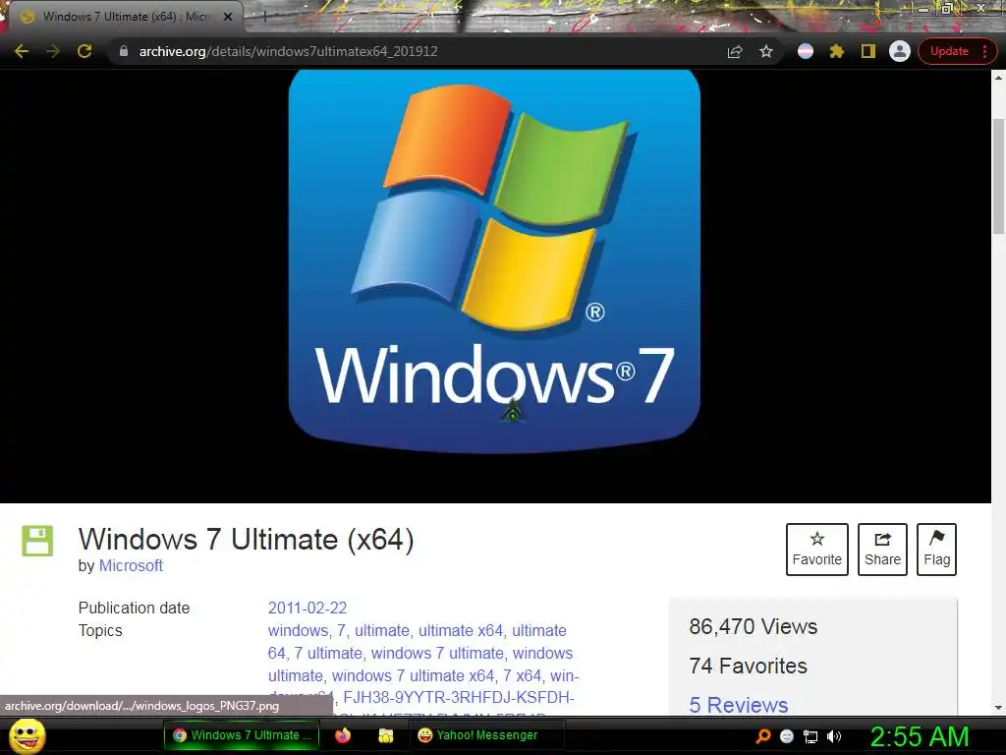Click the green software floppy icon
The image size is (1006, 755).
37,541
